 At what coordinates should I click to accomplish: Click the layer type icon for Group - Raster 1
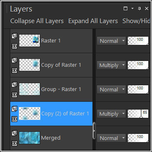pos(14,84)
